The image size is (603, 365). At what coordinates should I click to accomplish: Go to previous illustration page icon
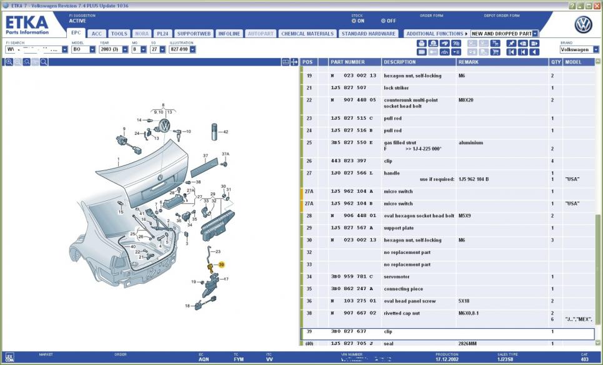[x=522, y=44]
